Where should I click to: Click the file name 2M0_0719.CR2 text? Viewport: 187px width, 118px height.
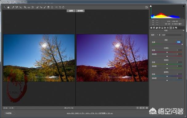pyautogui.click(x=69, y=108)
